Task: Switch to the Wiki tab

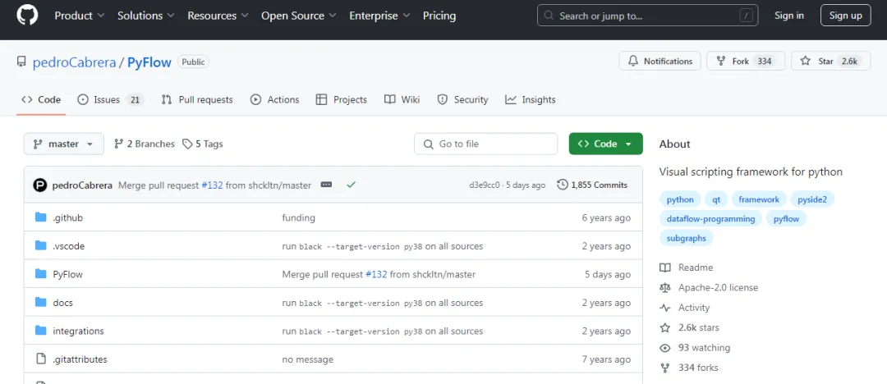Action: pos(402,99)
